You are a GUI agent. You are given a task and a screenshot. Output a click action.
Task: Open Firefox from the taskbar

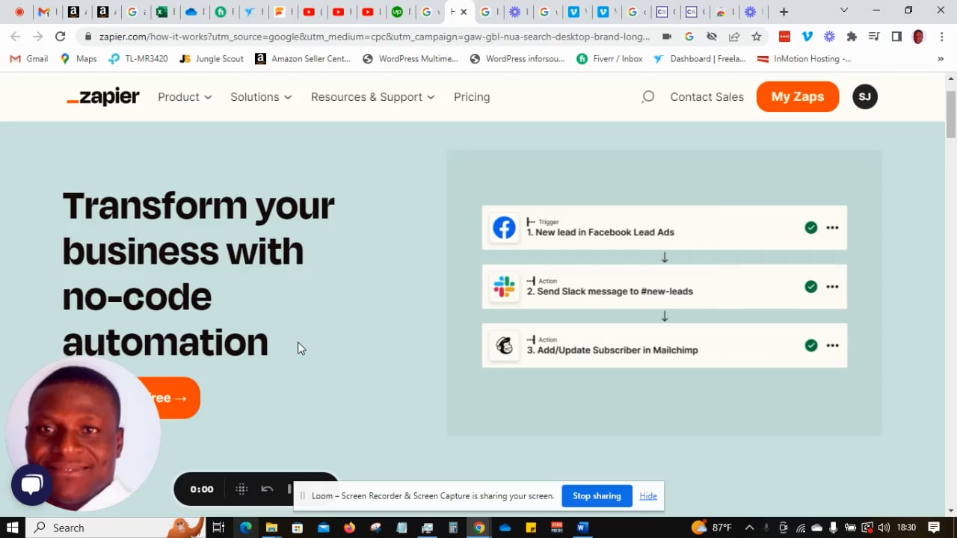349,528
